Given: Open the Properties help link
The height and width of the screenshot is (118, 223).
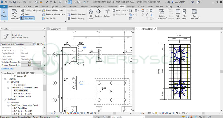Looking at the screenshot, I should coord(7,68).
